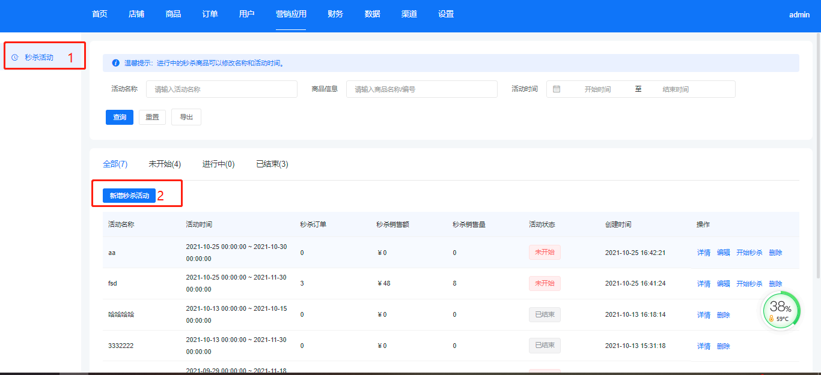Click 开始秒杀 for the aa activity
Screen dimensions: 821x375
[x=749, y=253]
